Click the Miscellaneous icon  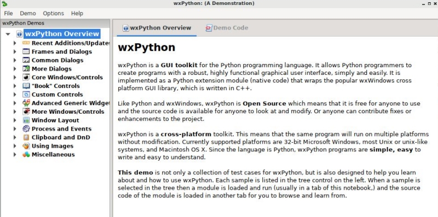click(x=26, y=155)
